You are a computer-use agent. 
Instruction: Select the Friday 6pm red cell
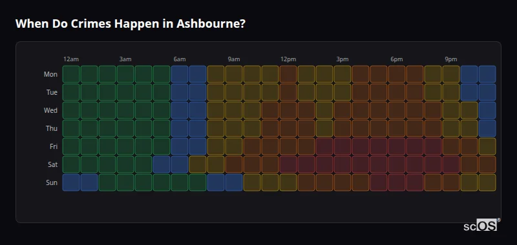coord(397,146)
